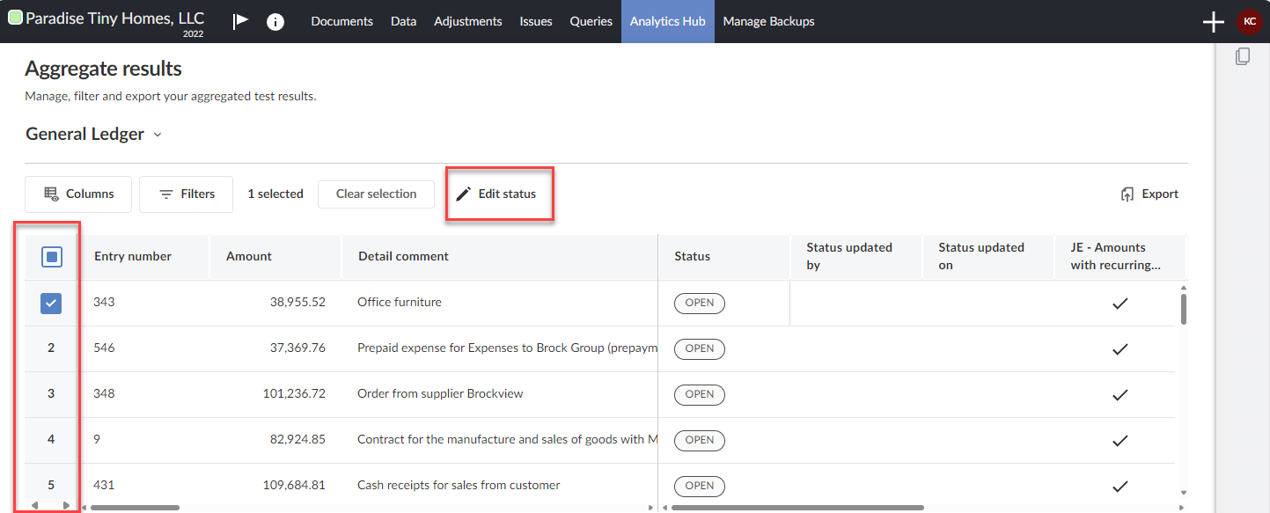Open the Filters panel
The height and width of the screenshot is (513, 1270).
186,194
